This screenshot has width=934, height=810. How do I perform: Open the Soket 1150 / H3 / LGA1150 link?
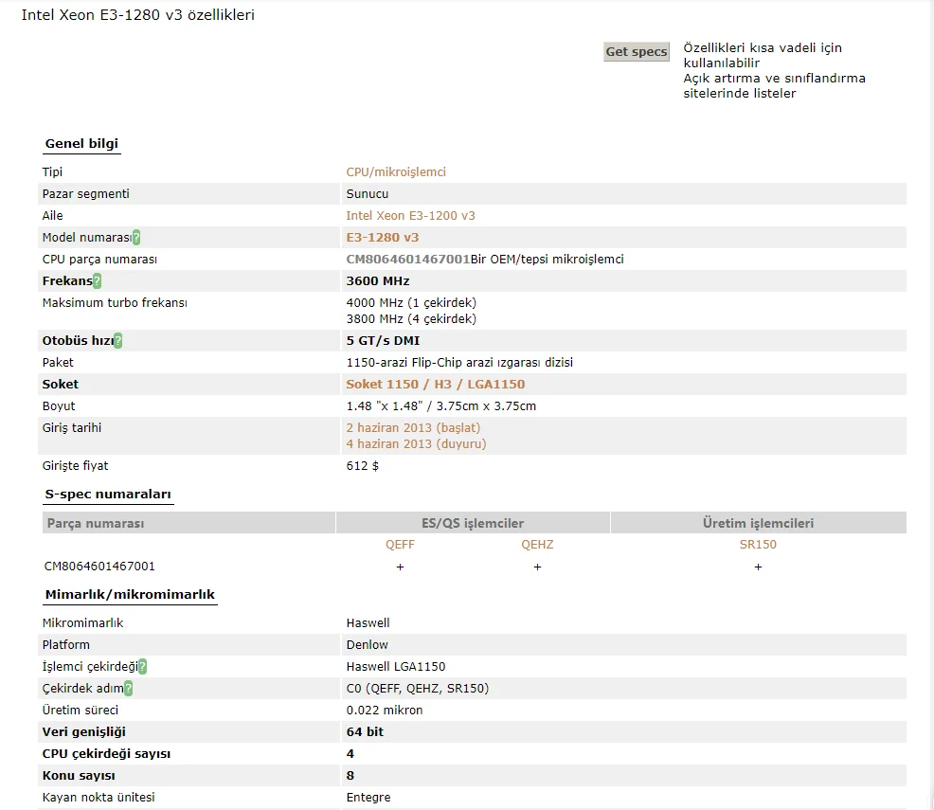436,384
